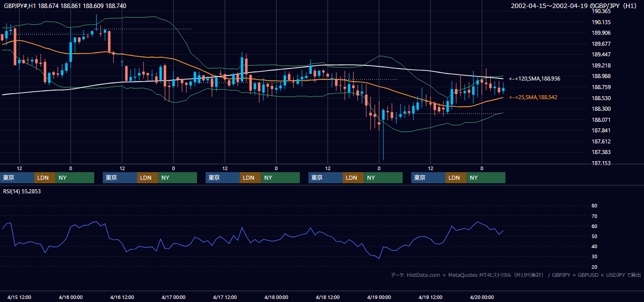
Task: Click the 4/19 12:00 time axis label
Action: tap(430, 297)
